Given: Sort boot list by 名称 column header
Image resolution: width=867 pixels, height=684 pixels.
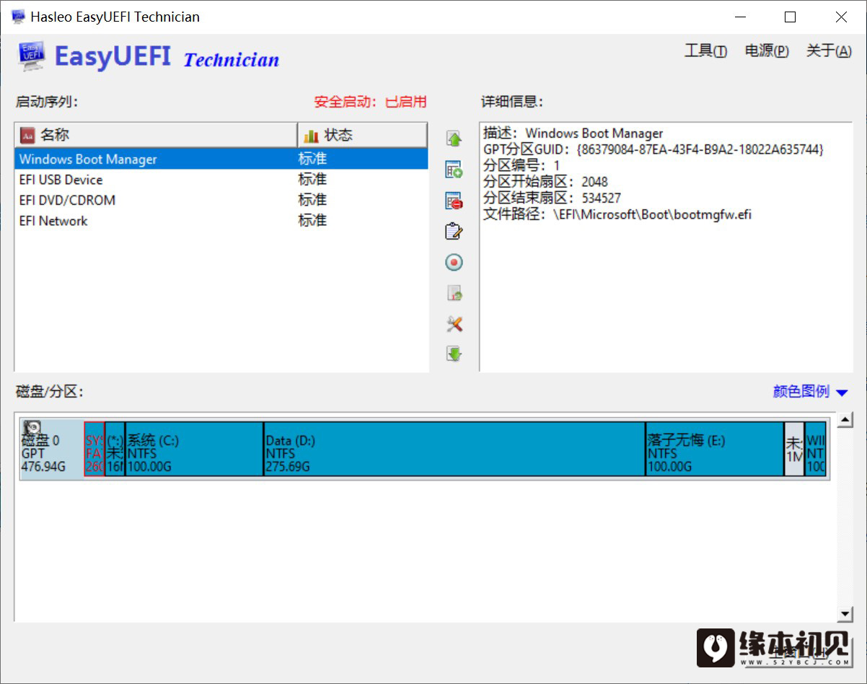Looking at the screenshot, I should [x=156, y=135].
